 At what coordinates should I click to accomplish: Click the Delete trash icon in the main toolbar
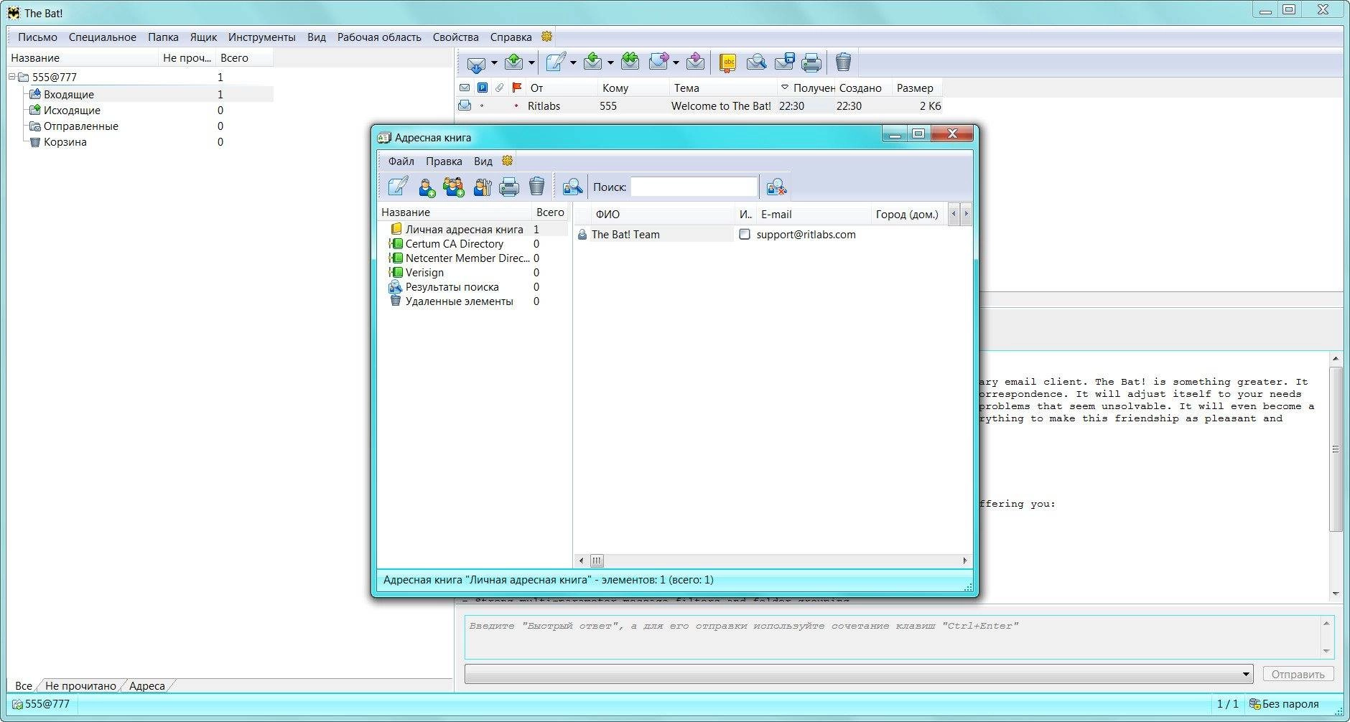(x=844, y=63)
